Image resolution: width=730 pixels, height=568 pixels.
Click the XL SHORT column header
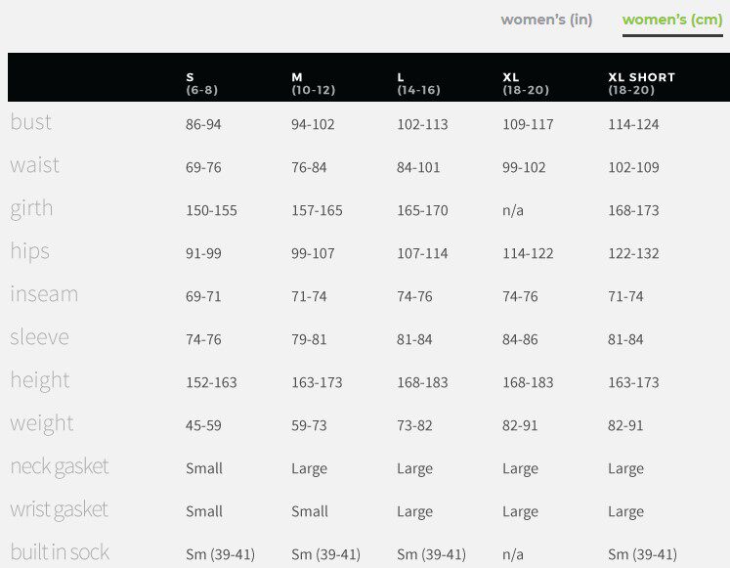coord(641,83)
